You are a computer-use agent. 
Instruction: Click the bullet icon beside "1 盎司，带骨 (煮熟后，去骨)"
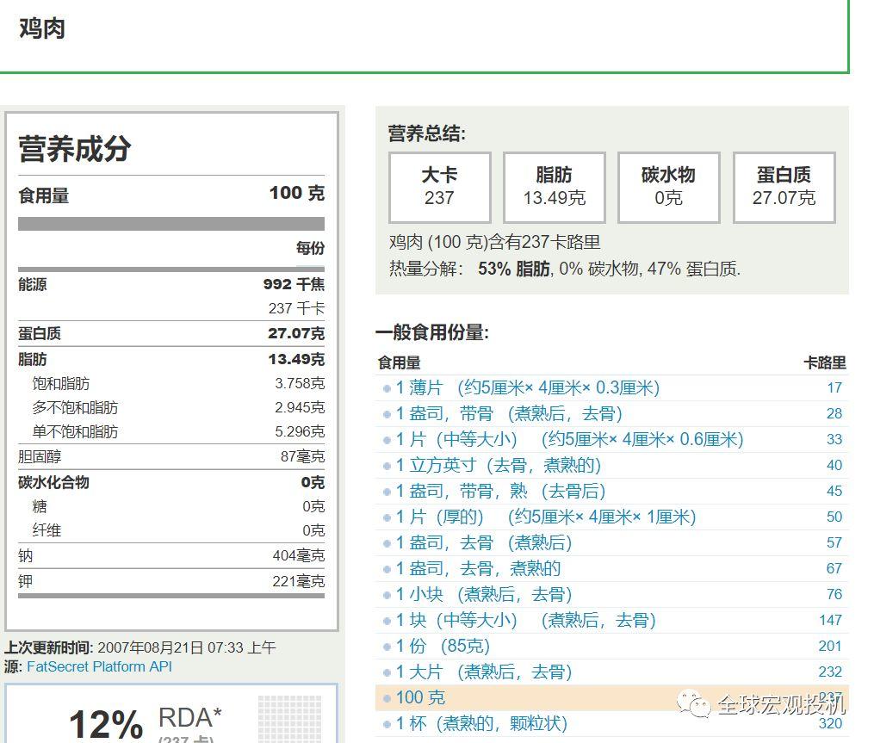(389, 413)
